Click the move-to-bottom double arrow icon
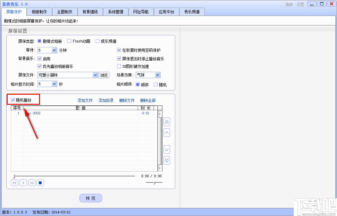Screen dimensions: 337x216 [x=167, y=160]
